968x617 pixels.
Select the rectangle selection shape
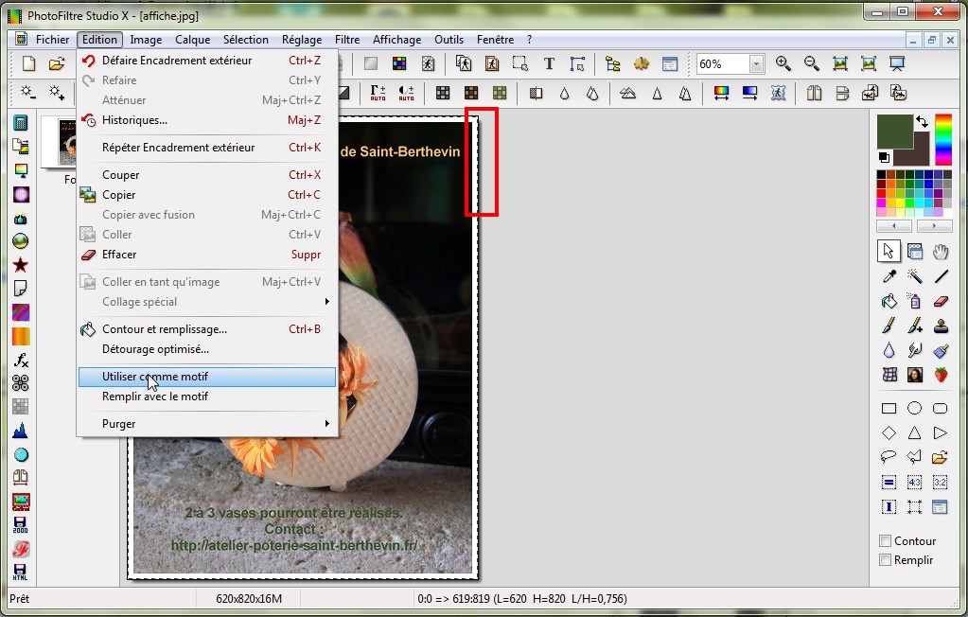[889, 408]
